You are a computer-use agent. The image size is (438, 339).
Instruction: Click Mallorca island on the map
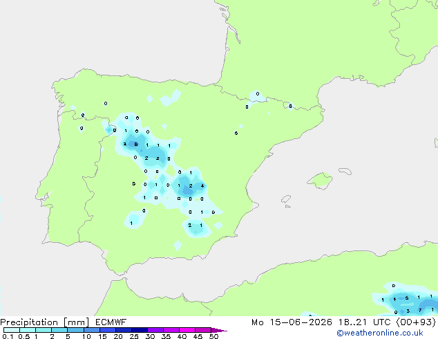321,181
